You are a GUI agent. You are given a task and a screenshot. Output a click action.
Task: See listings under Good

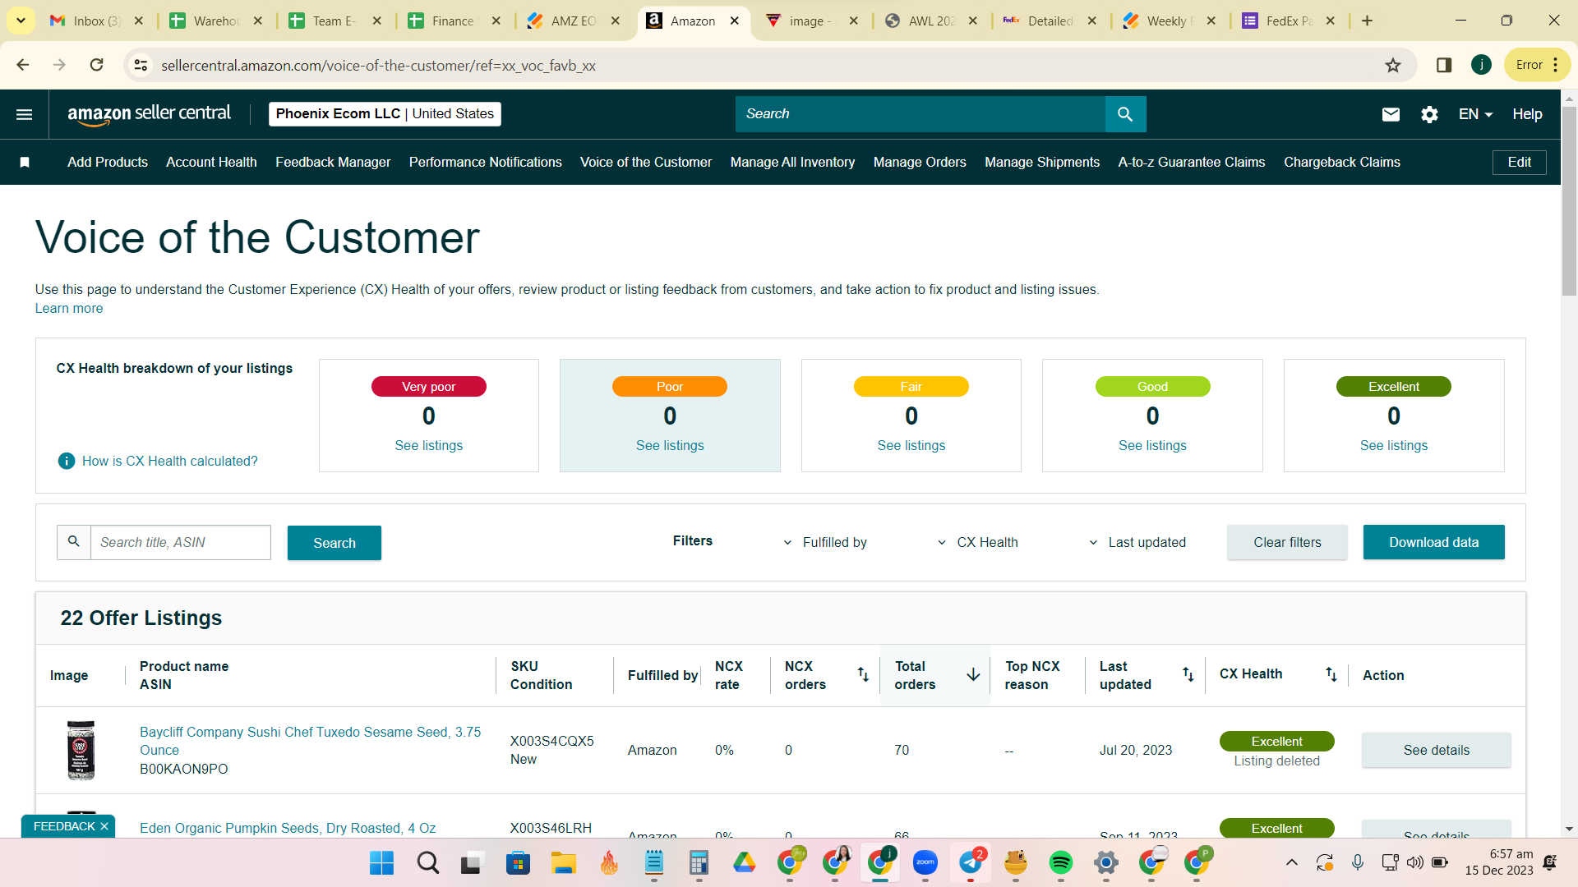1152,445
